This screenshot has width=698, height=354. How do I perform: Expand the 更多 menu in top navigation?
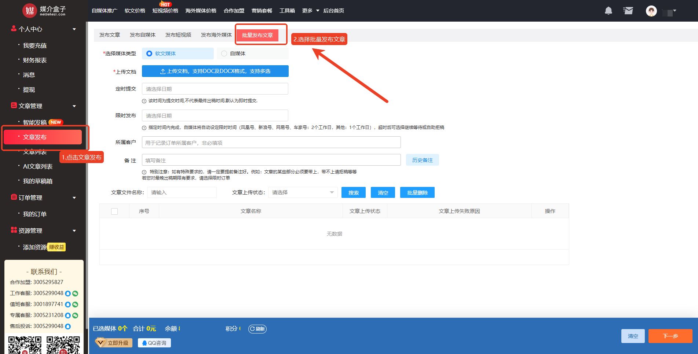coord(310,11)
